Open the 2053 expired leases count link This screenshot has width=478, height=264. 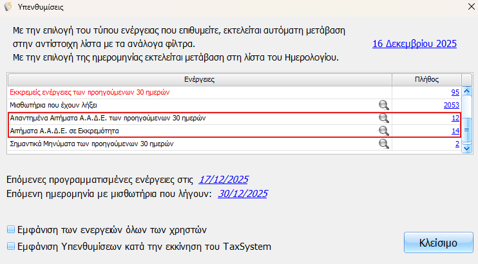(x=451, y=105)
